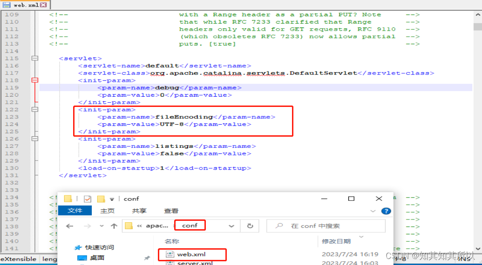The image size is (482, 265).
Task: Click the servlet-name default line 116
Action: [x=165, y=66]
